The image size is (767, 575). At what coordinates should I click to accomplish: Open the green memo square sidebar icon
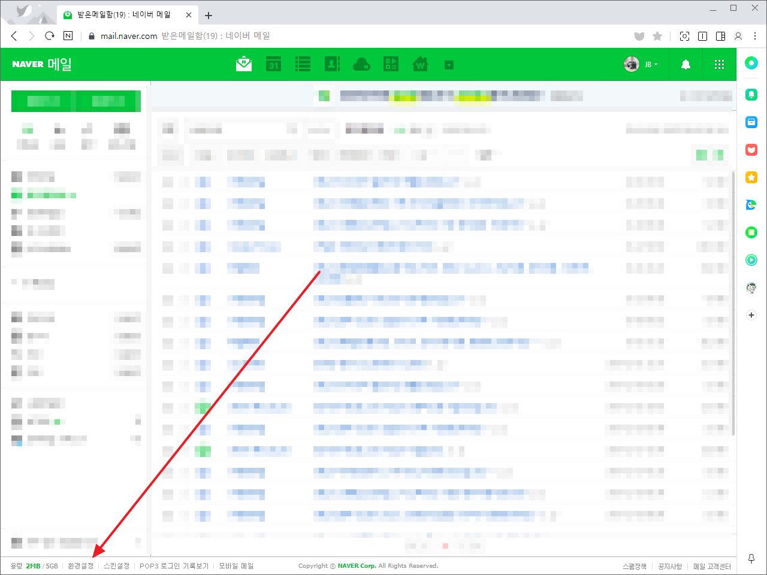[x=751, y=232]
